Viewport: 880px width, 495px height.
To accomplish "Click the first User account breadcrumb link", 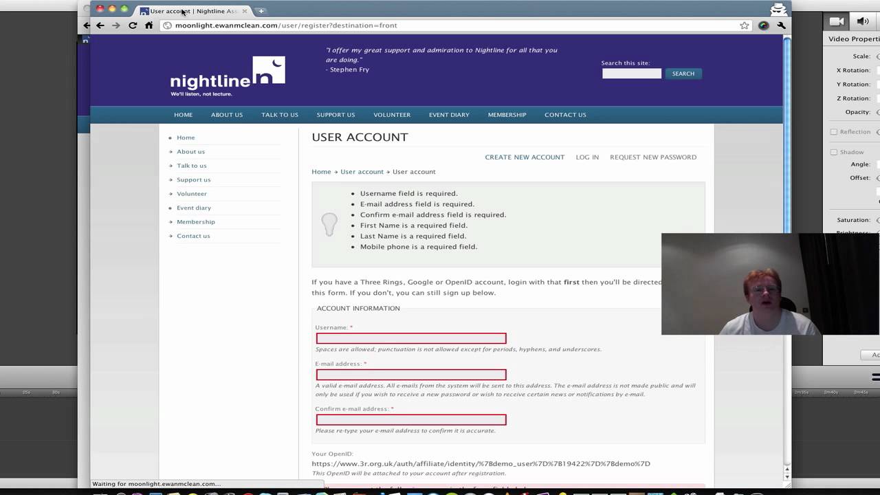I will point(362,172).
